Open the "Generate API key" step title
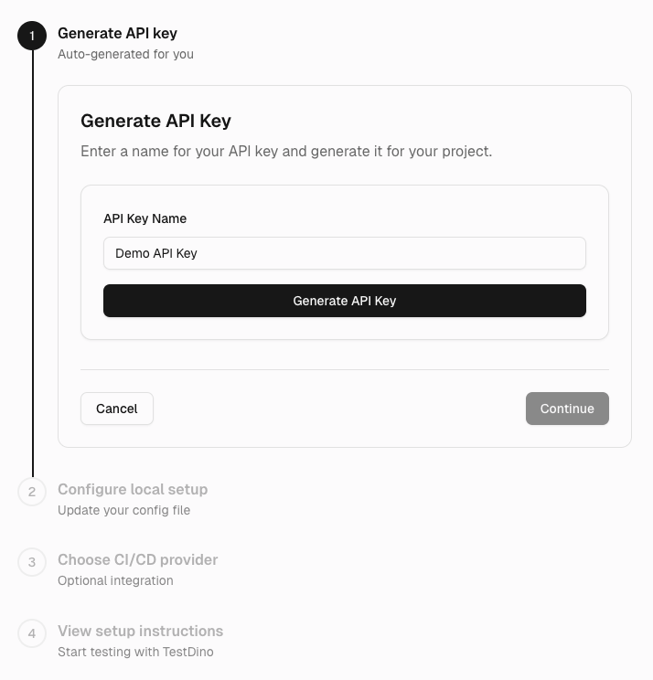Screen dimensions: 653x680 click(x=117, y=34)
